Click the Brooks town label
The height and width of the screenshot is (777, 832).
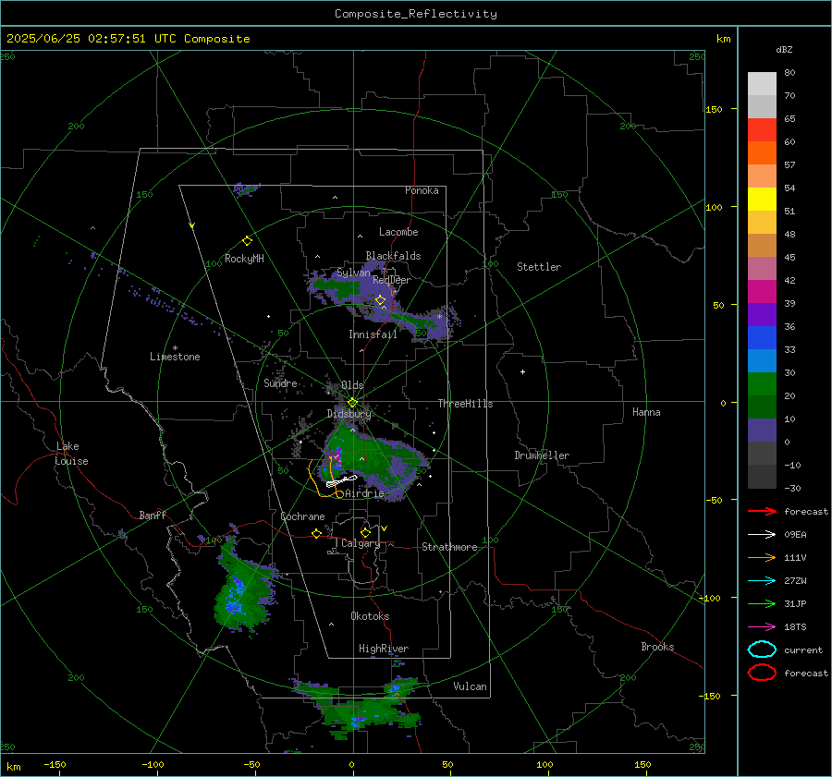[657, 647]
